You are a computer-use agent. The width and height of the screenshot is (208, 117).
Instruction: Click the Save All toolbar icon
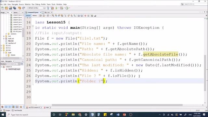(14, 8)
